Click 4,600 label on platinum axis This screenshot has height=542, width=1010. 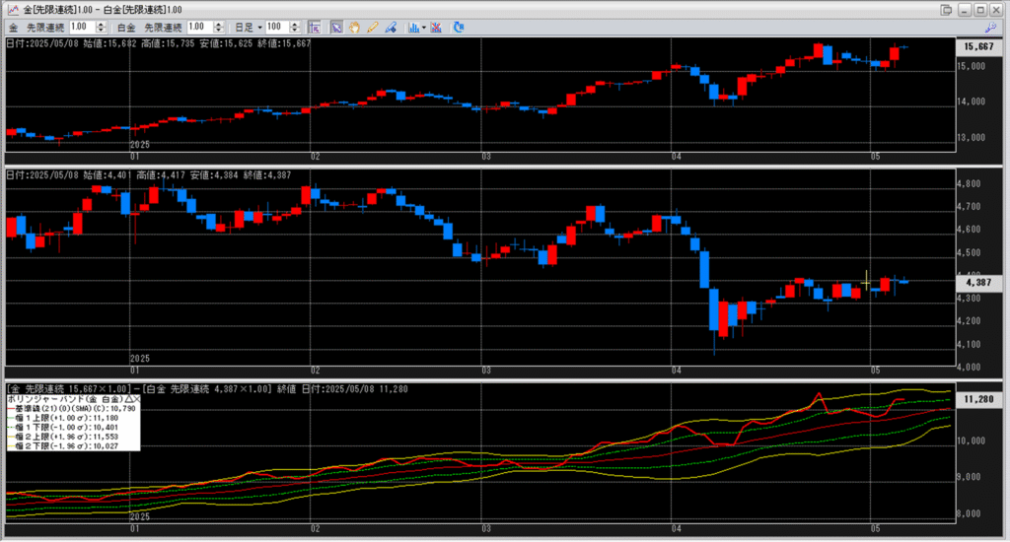coord(969,230)
